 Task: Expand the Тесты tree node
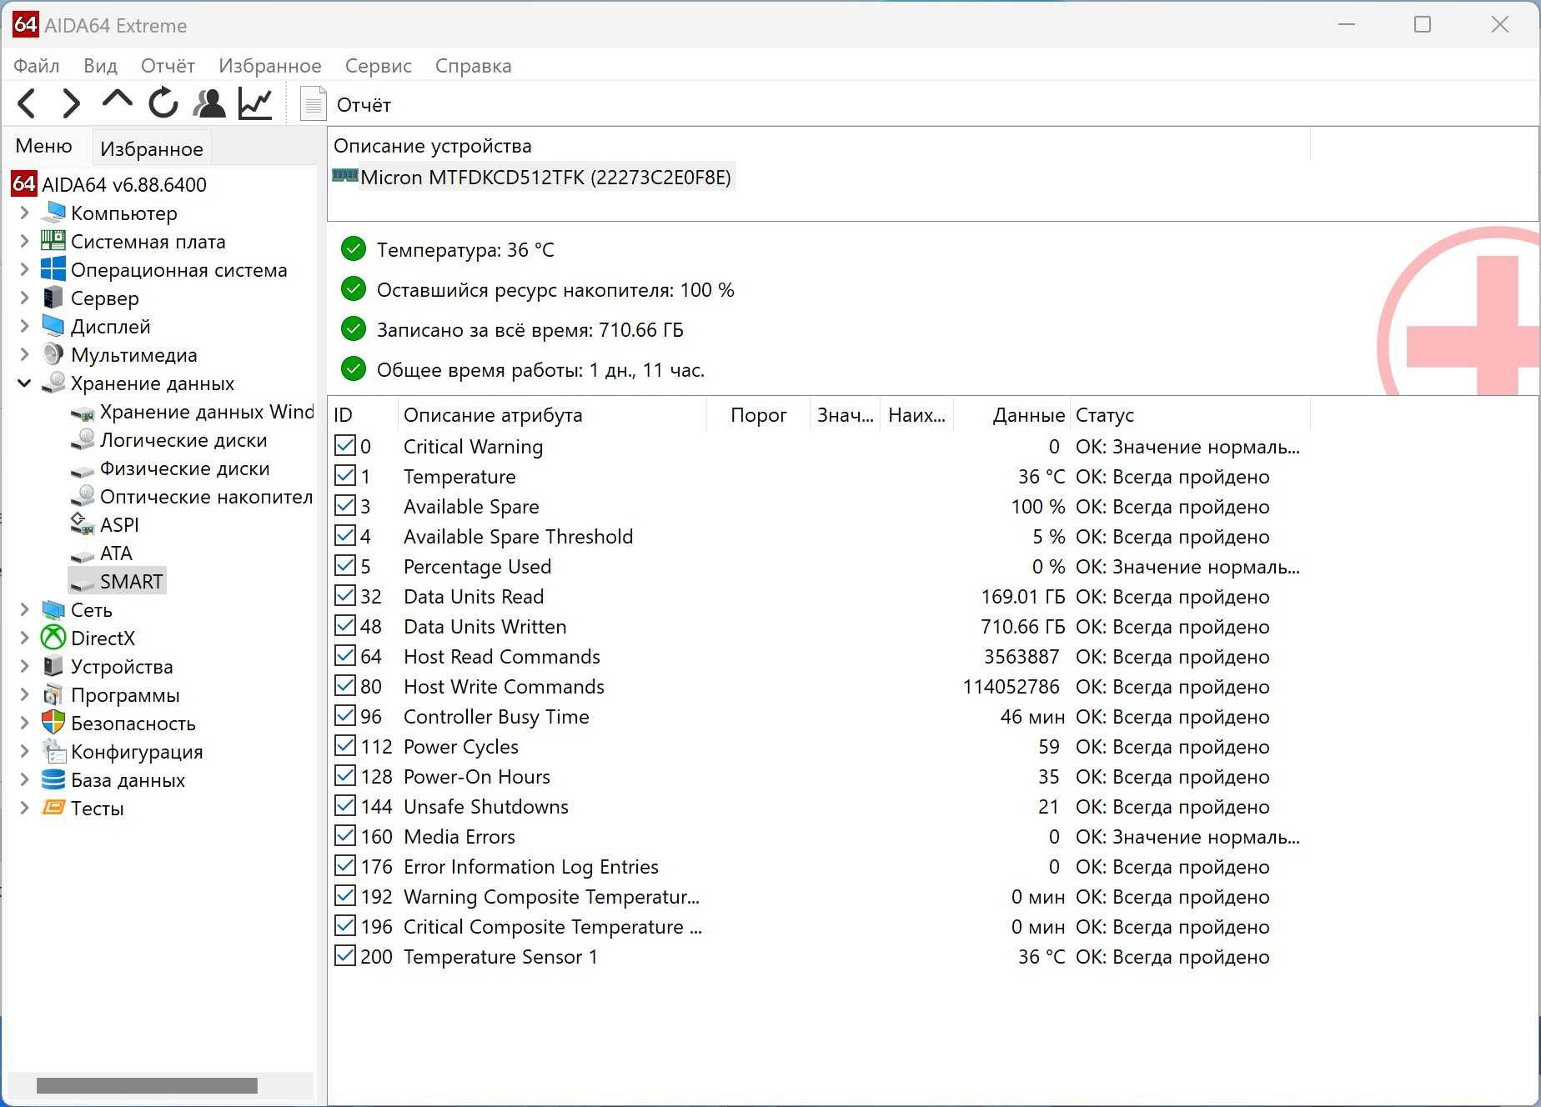click(24, 808)
